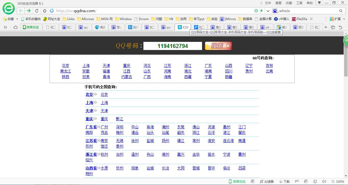
Task: Open the 北京 link in QQ号码查询
Action: [65, 66]
